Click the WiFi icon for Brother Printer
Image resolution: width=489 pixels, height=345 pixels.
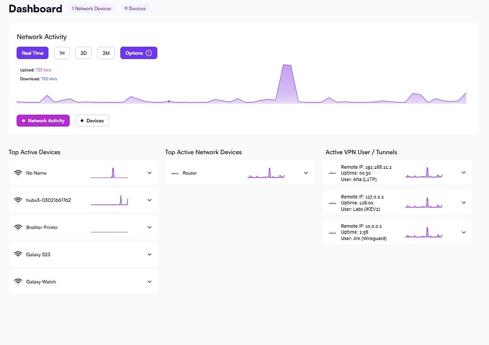click(19, 227)
